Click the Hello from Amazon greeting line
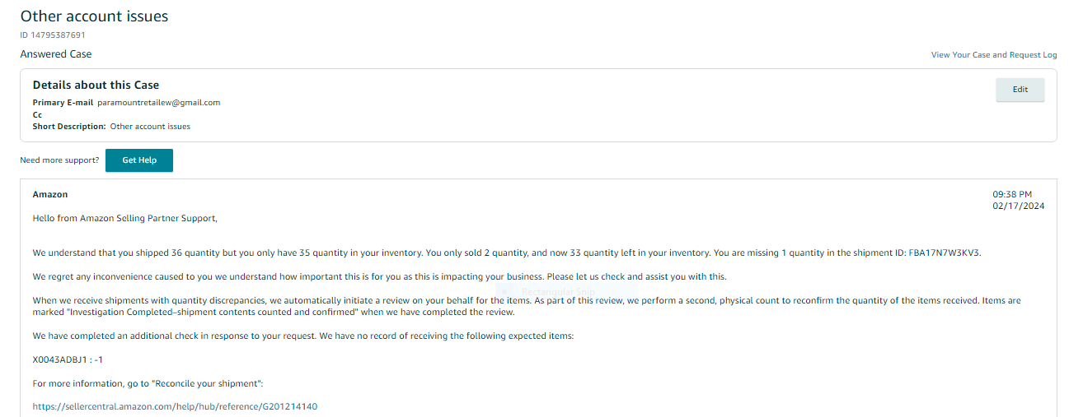This screenshot has width=1083, height=417. coord(124,219)
